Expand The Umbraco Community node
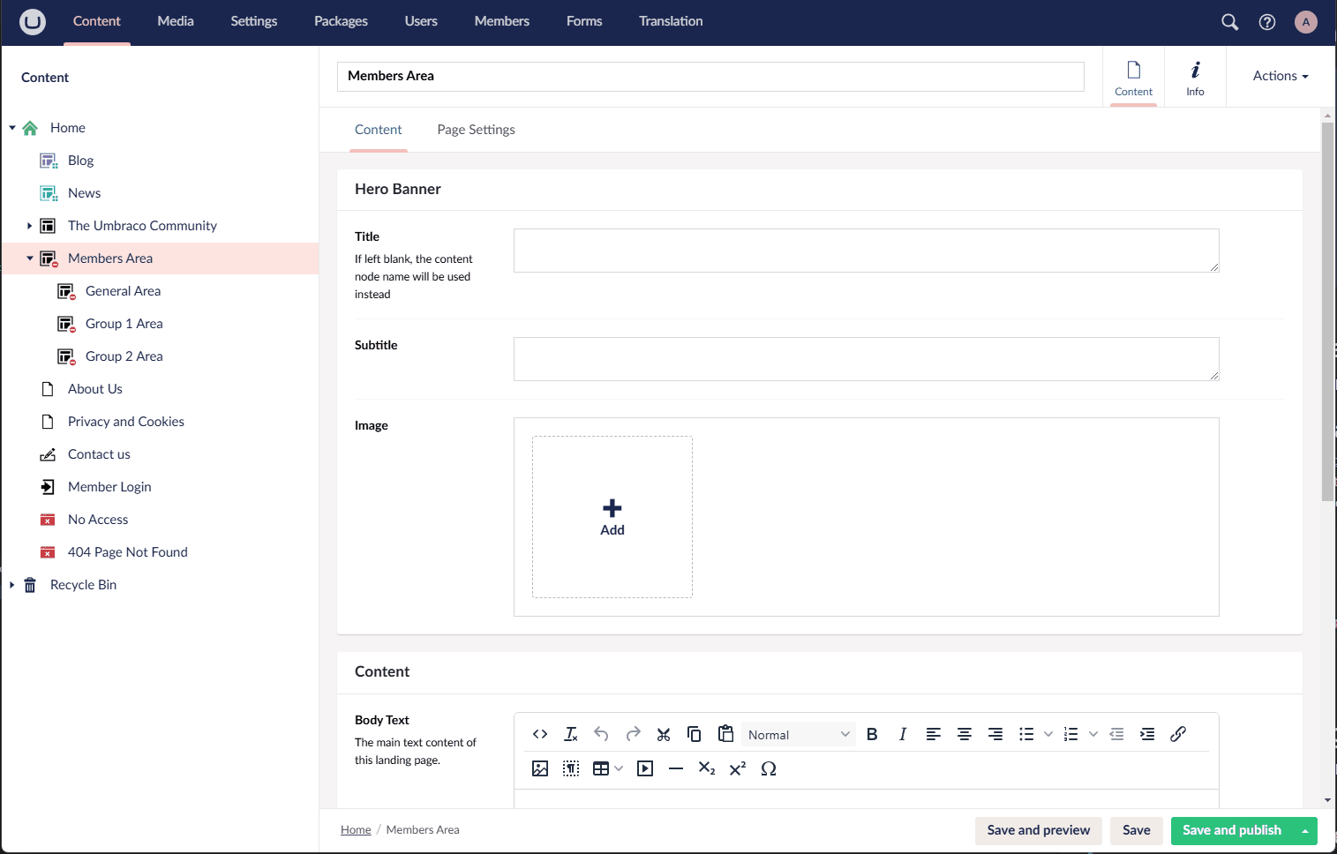 pyautogui.click(x=29, y=226)
